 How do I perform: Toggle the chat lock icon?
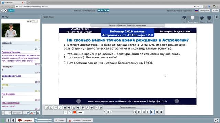pos(38,113)
